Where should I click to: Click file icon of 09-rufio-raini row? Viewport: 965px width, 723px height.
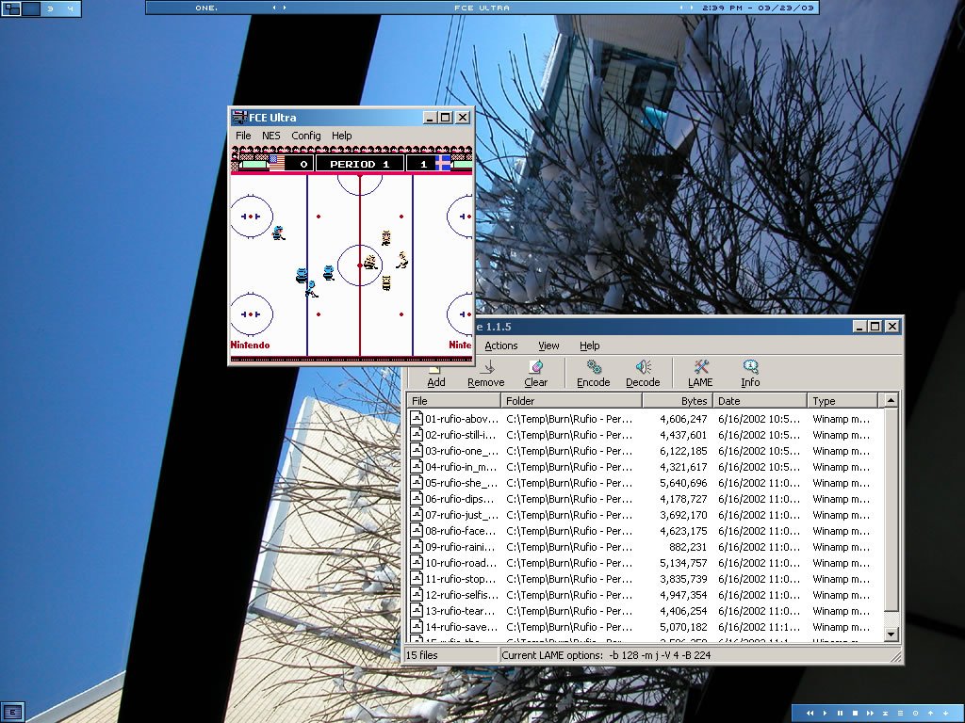tap(417, 547)
